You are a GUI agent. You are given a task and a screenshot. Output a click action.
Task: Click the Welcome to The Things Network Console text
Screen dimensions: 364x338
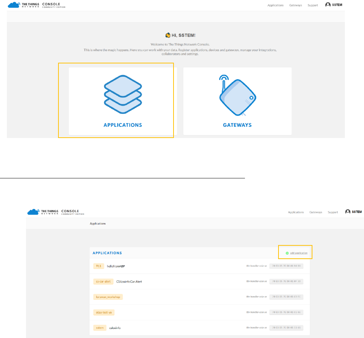(x=180, y=45)
